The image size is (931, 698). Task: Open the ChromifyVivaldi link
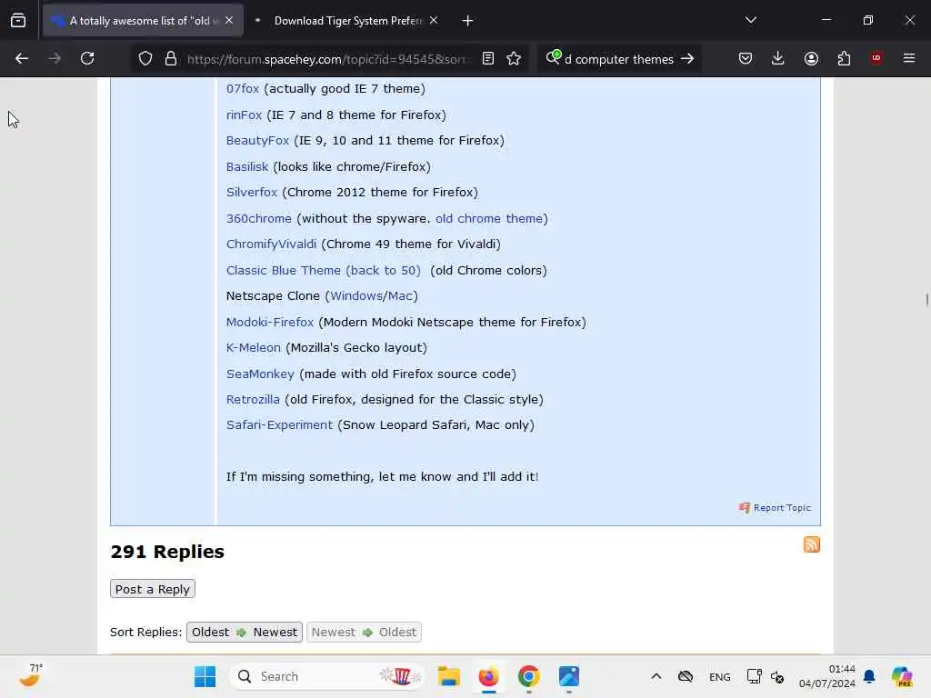tap(271, 244)
